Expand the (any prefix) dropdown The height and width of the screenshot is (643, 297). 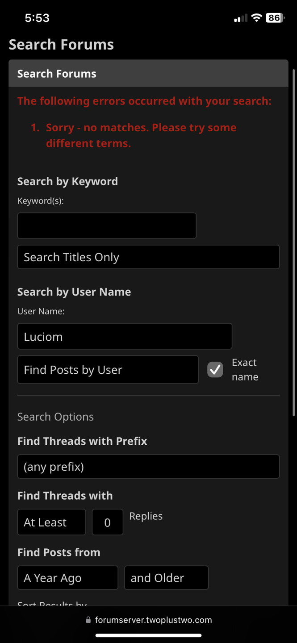coord(148,467)
